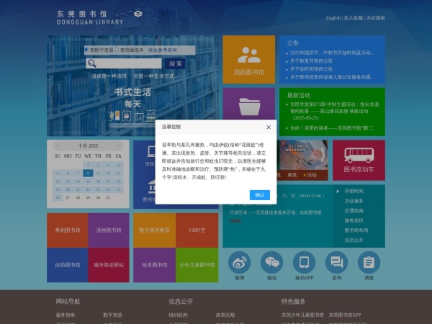This screenshot has height=324, width=432.
Task: Open the 2025年国庆节 announcement
Action: [x=332, y=53]
